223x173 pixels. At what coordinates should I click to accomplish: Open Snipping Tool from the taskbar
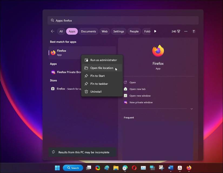(x=161, y=168)
